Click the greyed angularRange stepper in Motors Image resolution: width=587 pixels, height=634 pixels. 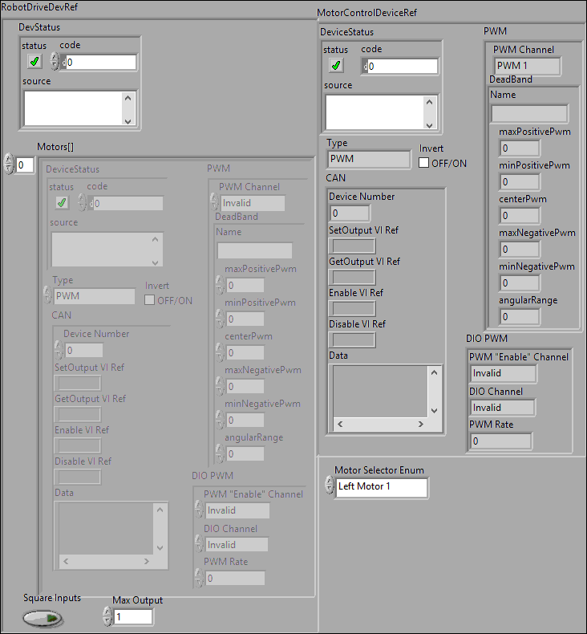(x=220, y=453)
